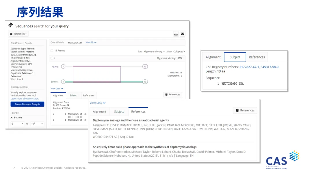Screen dimensions: 312x175
Task: Click small References button under Mismatches
Action: coord(172,94)
